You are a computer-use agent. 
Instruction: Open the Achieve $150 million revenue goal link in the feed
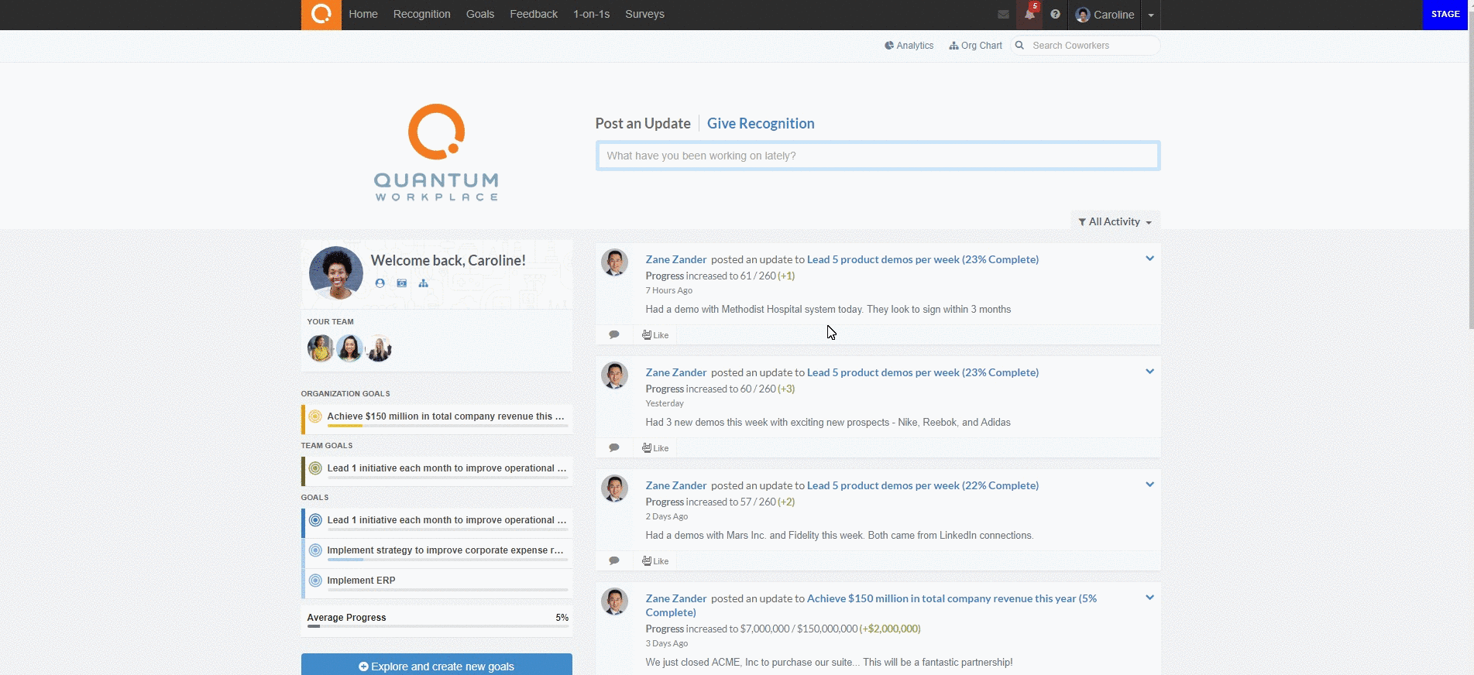pyautogui.click(x=871, y=605)
